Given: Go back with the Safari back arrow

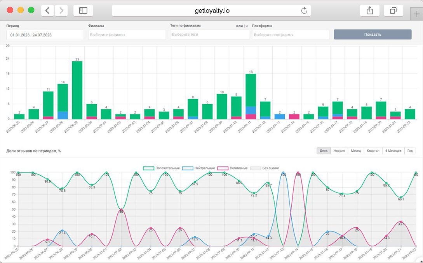Looking at the screenshot, I should (x=47, y=10).
